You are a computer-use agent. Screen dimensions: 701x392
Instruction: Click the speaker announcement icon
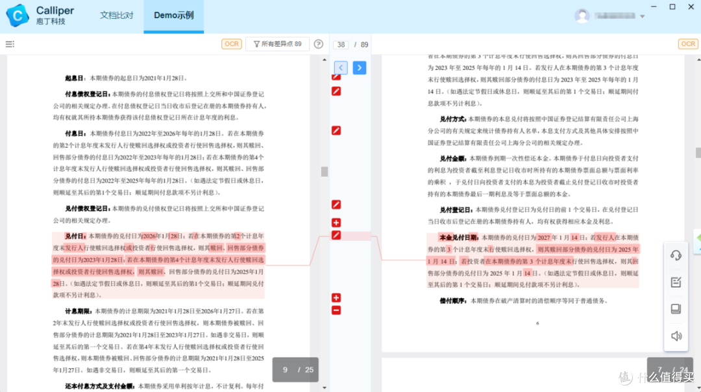click(x=676, y=336)
